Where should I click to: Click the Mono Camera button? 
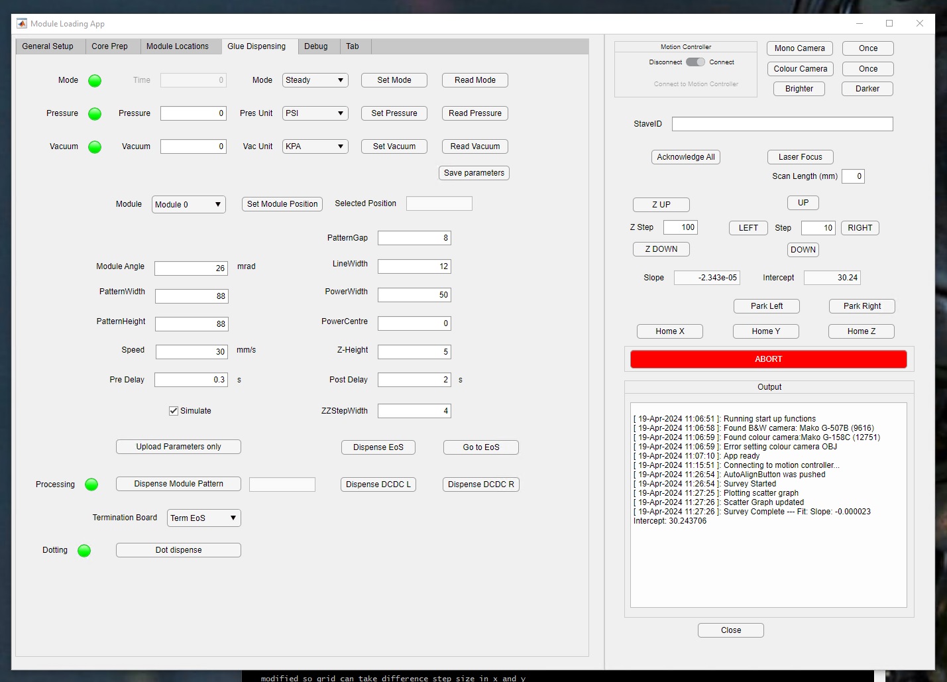(800, 48)
